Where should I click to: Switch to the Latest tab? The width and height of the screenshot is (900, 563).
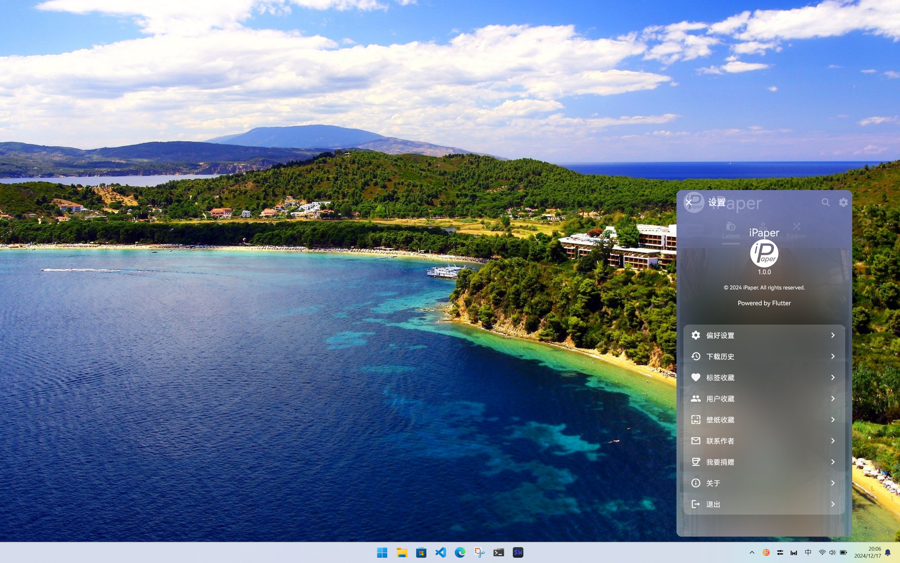coord(730,231)
